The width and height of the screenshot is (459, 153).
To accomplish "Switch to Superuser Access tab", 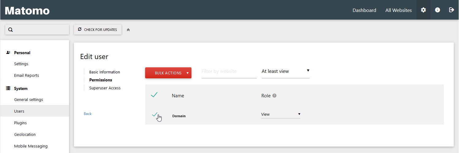I will tap(105, 88).
